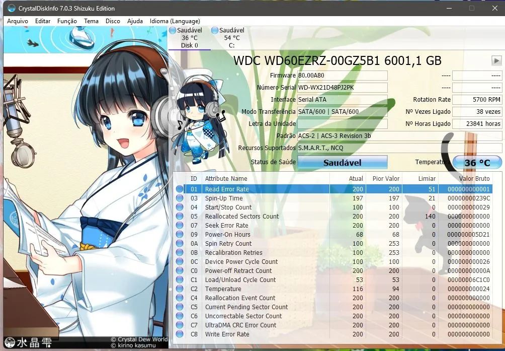Viewport: 505px width, 351px height.
Task: Click the status orb for Load/Unload Cycle Count
Action: coord(180,280)
